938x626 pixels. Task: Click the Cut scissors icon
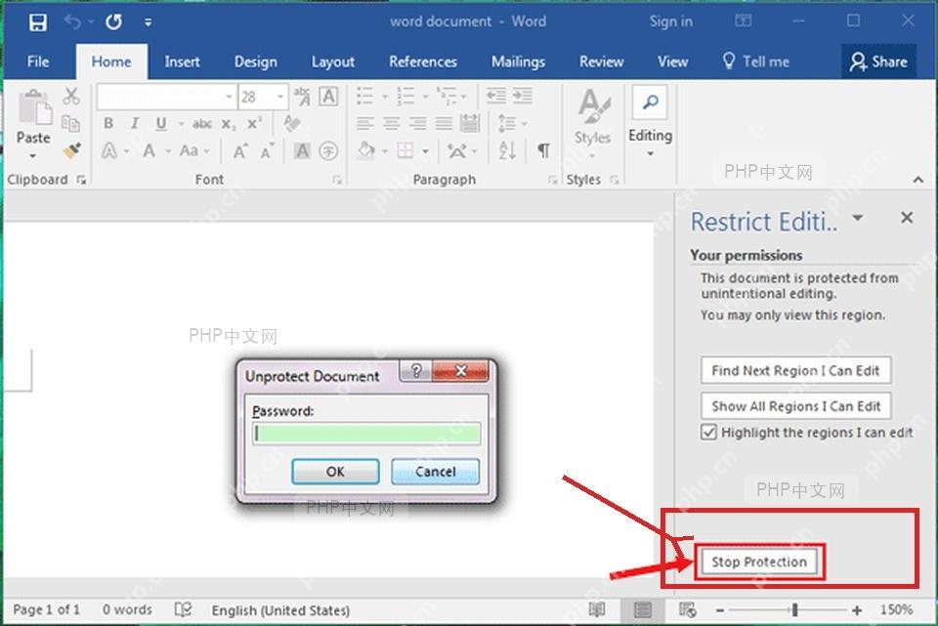point(71,95)
